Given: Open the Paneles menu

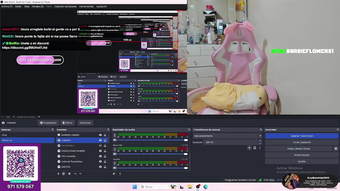Looking at the screenshot, I should pos(38,6).
